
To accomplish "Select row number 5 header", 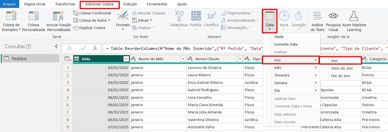I will tap(68, 97).
